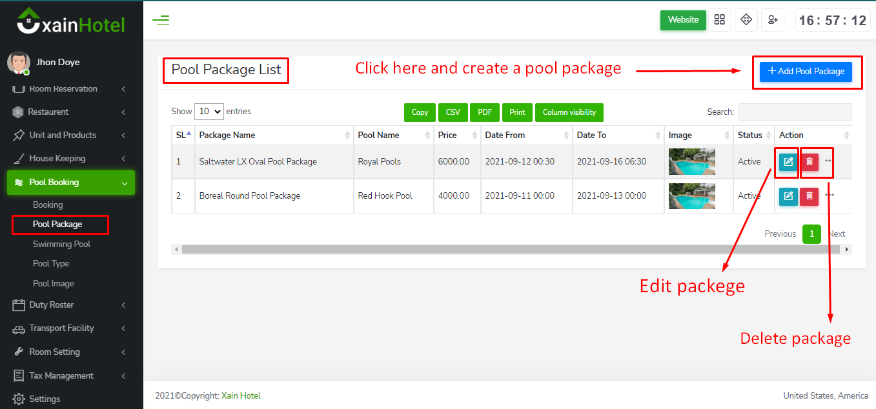The width and height of the screenshot is (876, 409).
Task: Click the fullscreen icon in top bar
Action: pos(746,20)
